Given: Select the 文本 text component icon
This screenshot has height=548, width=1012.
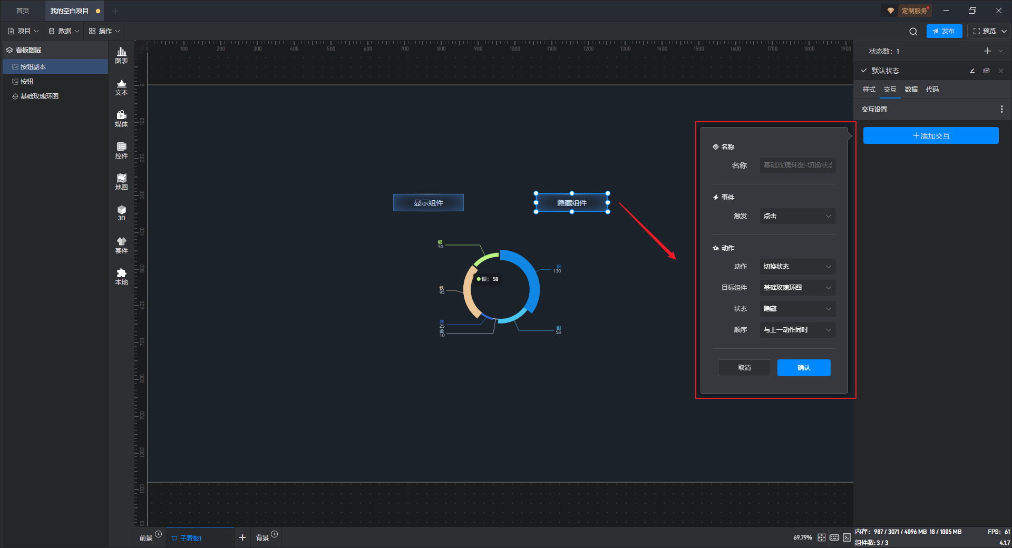Looking at the screenshot, I should [x=121, y=87].
